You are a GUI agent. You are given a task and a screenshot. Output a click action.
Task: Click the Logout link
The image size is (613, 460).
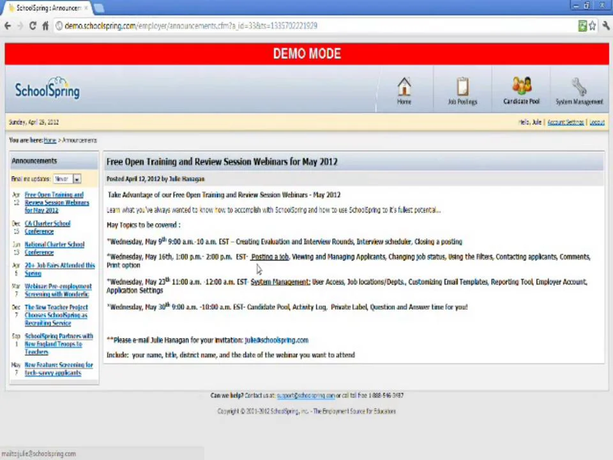597,122
